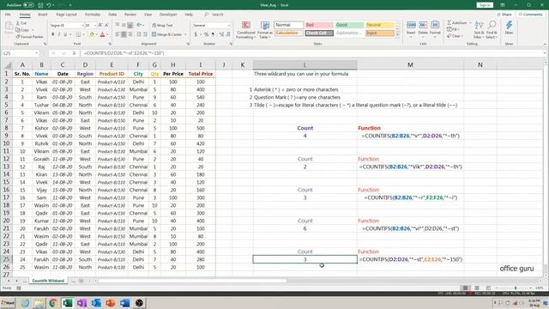Apply the Input cell style

[x=380, y=33]
